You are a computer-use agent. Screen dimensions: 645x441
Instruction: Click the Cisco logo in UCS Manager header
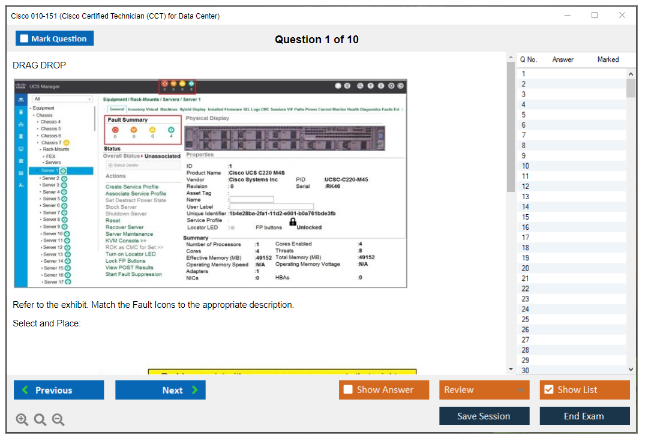pos(21,86)
